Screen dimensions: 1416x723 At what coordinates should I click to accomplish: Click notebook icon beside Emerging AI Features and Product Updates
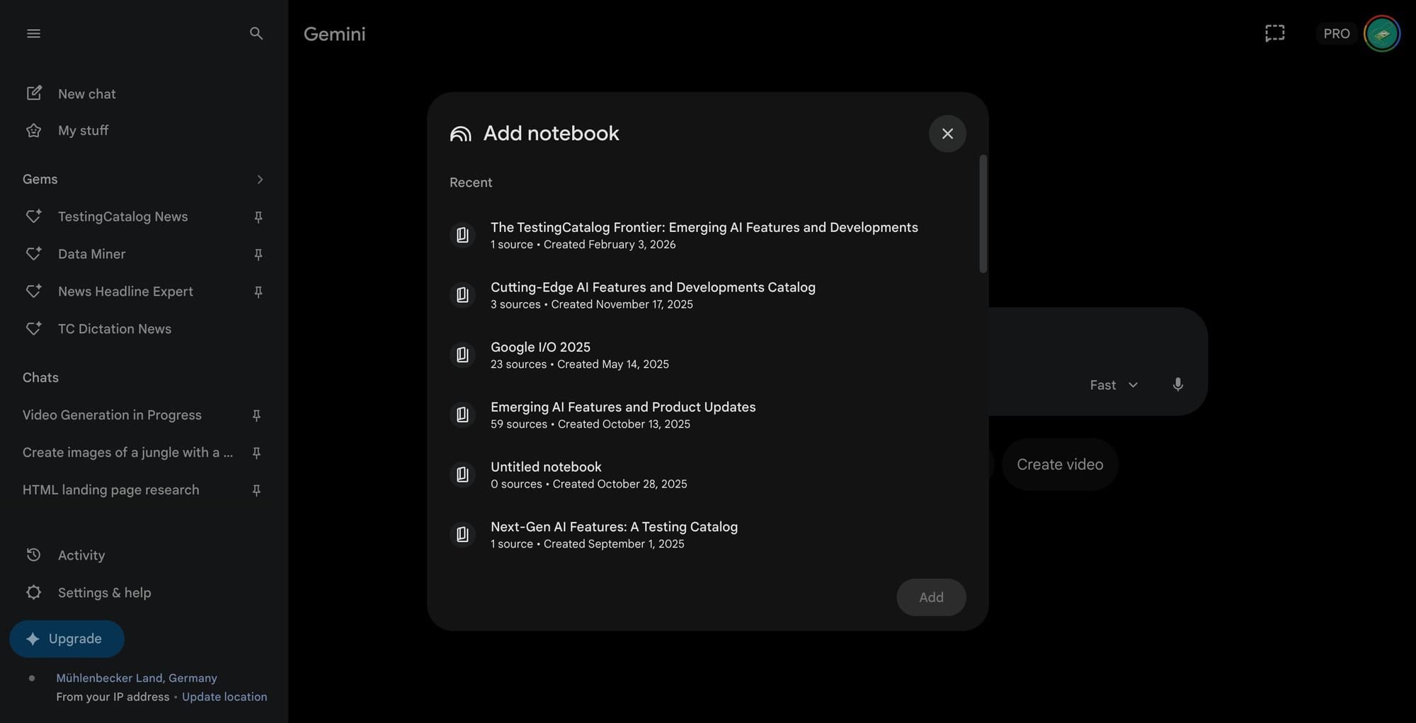(x=462, y=415)
